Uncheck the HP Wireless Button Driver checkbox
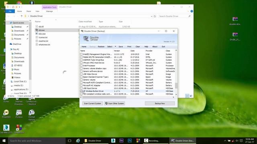The image size is (257, 144). click(x=81, y=91)
